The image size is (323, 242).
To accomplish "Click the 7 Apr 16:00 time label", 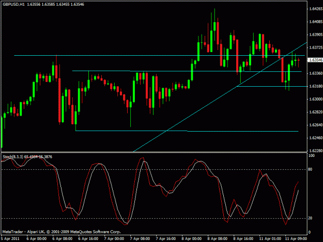I will 166,239.
